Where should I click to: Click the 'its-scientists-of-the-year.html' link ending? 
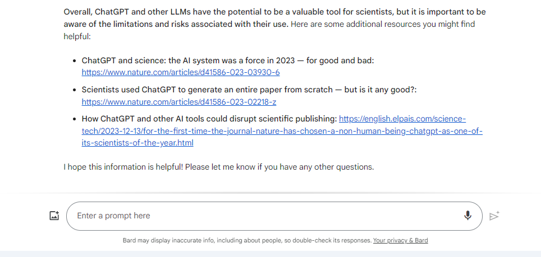point(137,143)
